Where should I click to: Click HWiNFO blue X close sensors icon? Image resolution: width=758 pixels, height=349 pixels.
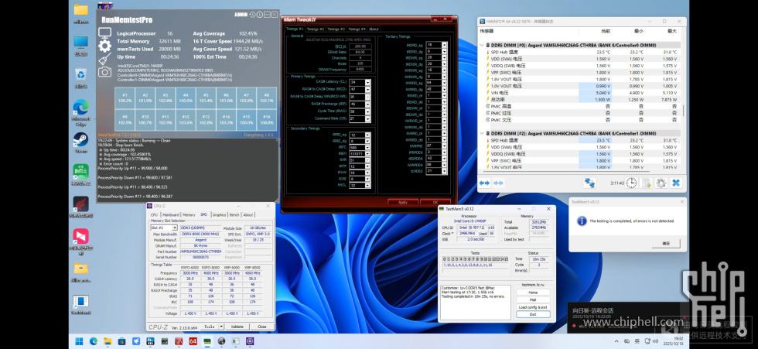click(x=675, y=183)
